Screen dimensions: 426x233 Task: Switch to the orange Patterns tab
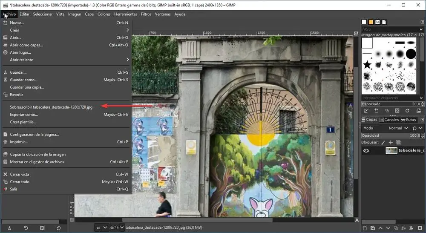[371, 22]
